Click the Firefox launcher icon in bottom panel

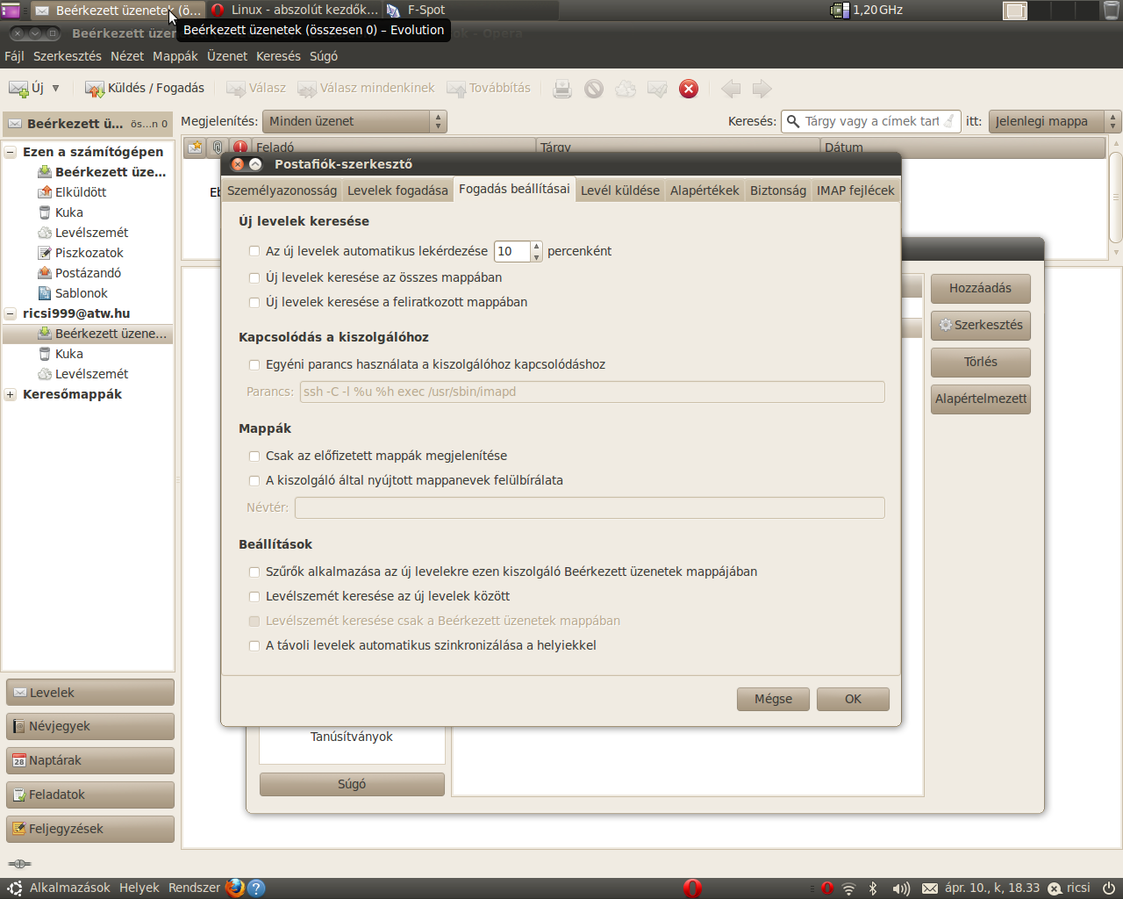234,888
